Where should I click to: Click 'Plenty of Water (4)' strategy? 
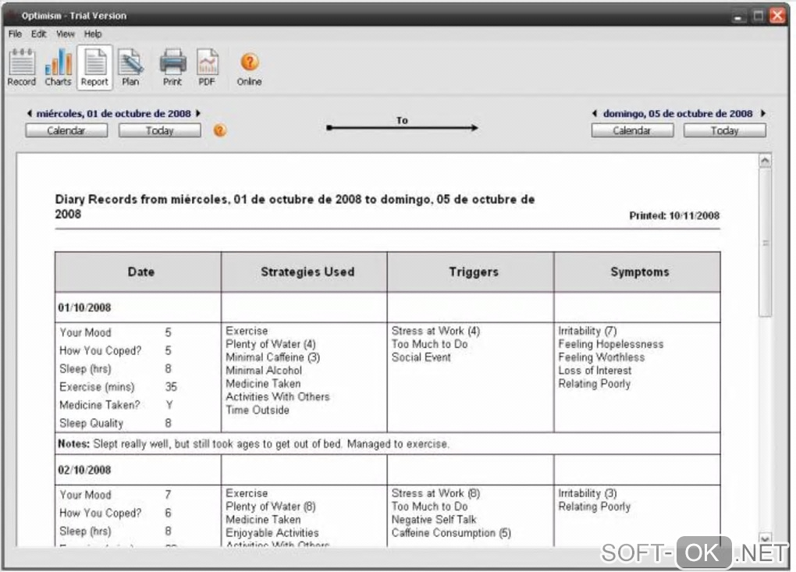tap(271, 344)
